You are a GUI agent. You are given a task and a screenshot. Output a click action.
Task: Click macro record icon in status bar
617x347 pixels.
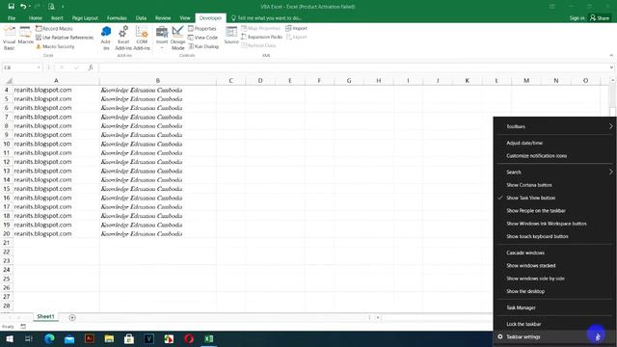23,327
